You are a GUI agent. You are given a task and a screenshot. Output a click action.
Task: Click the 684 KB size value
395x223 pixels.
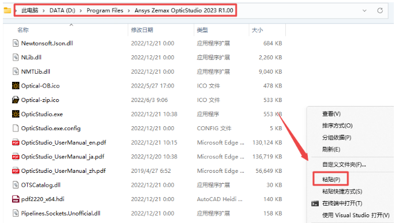(x=273, y=43)
